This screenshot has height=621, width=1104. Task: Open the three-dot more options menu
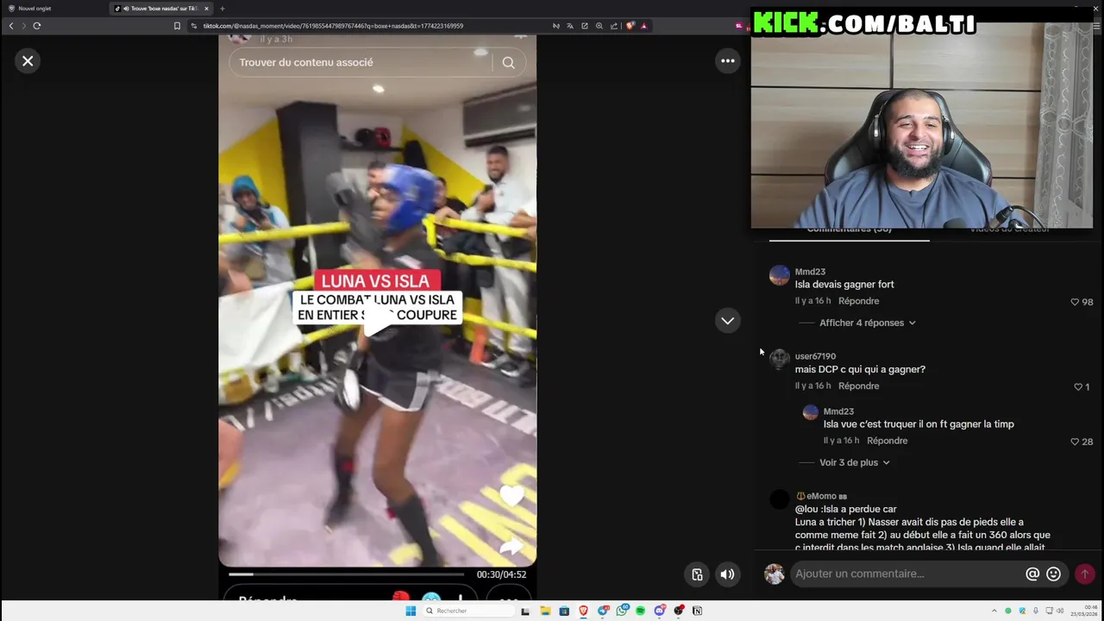pos(728,60)
